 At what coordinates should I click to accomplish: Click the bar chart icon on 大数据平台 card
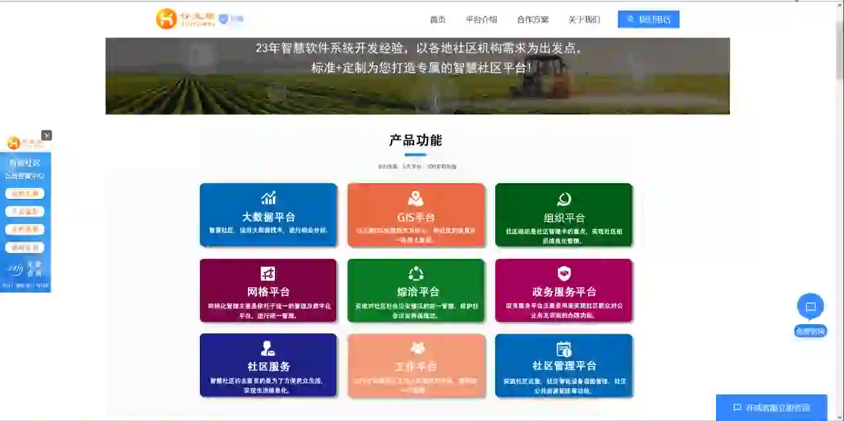click(x=268, y=196)
